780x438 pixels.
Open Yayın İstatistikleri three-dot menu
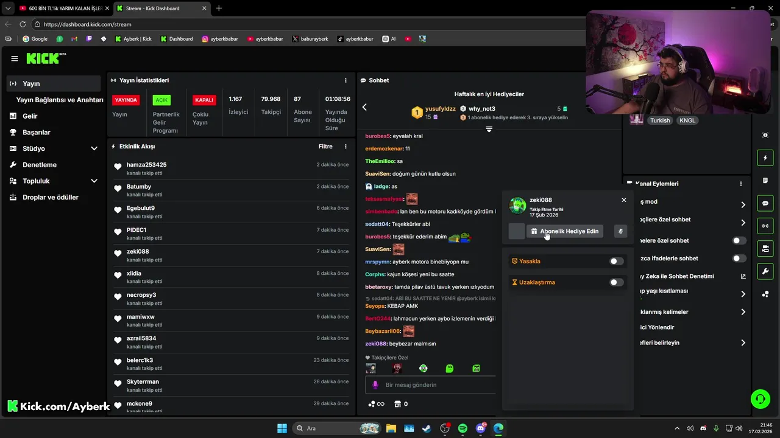coord(346,80)
